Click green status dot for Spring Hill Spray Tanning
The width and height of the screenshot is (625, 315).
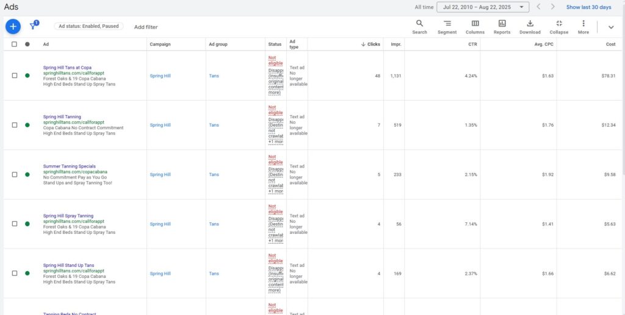point(27,224)
